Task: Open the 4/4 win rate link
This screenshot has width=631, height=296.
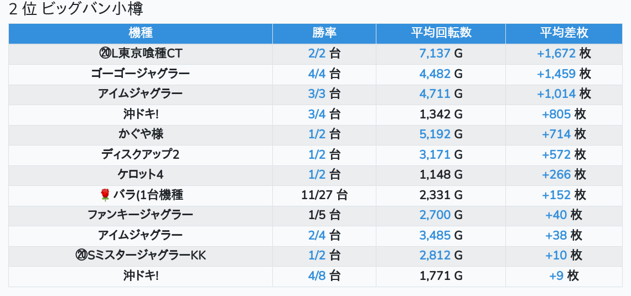Action: [317, 74]
